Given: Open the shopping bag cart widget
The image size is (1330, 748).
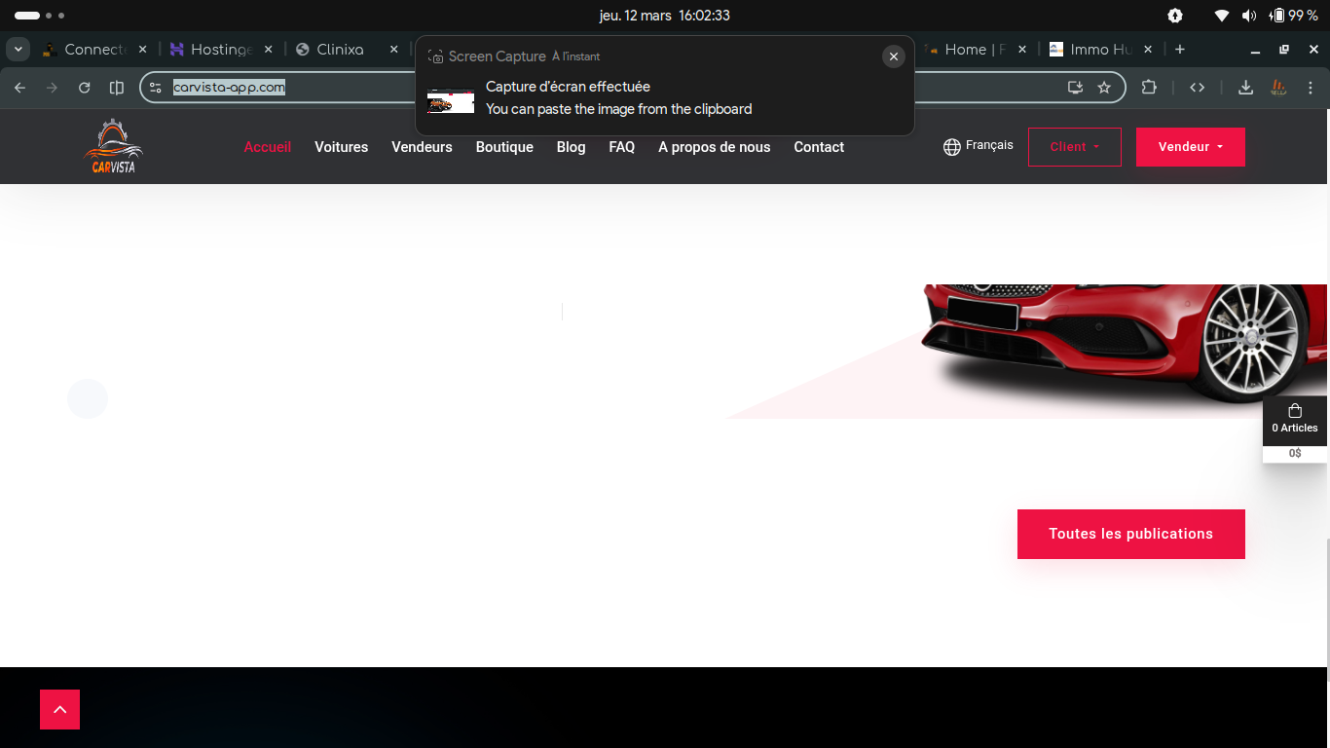Looking at the screenshot, I should (1294, 419).
